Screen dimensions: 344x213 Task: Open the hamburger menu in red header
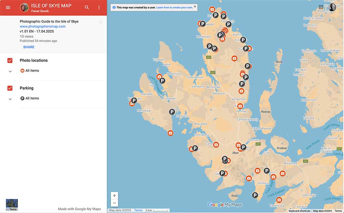8,8
